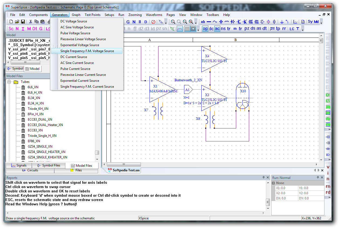Toggle the grid dots display button

click(x=187, y=29)
